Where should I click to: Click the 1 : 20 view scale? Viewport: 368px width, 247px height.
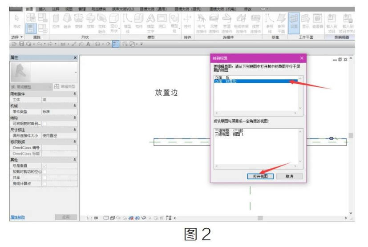click(92, 218)
